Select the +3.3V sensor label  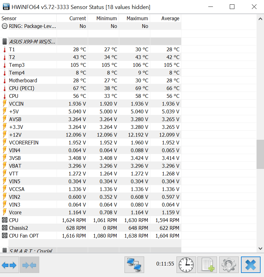click(x=16, y=127)
